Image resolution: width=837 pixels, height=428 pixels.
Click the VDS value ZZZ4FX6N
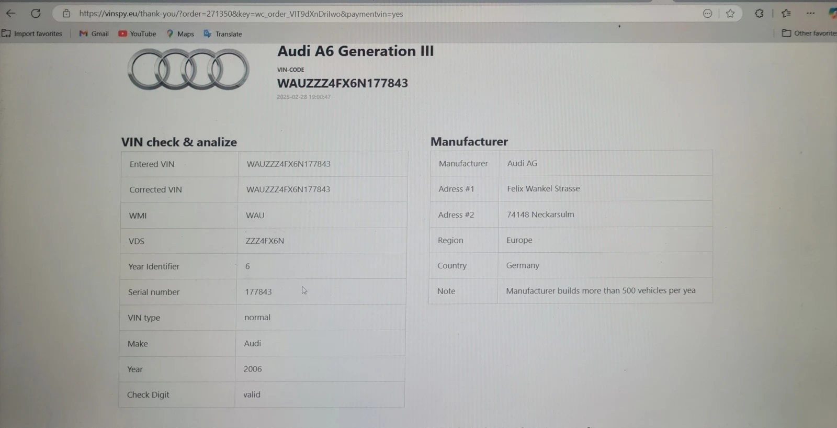[x=265, y=241]
